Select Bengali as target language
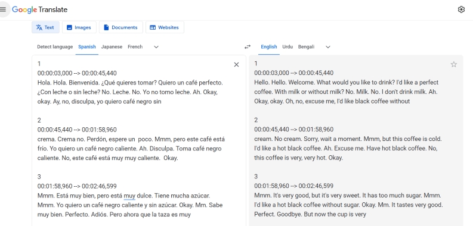473x226 pixels. click(x=306, y=46)
